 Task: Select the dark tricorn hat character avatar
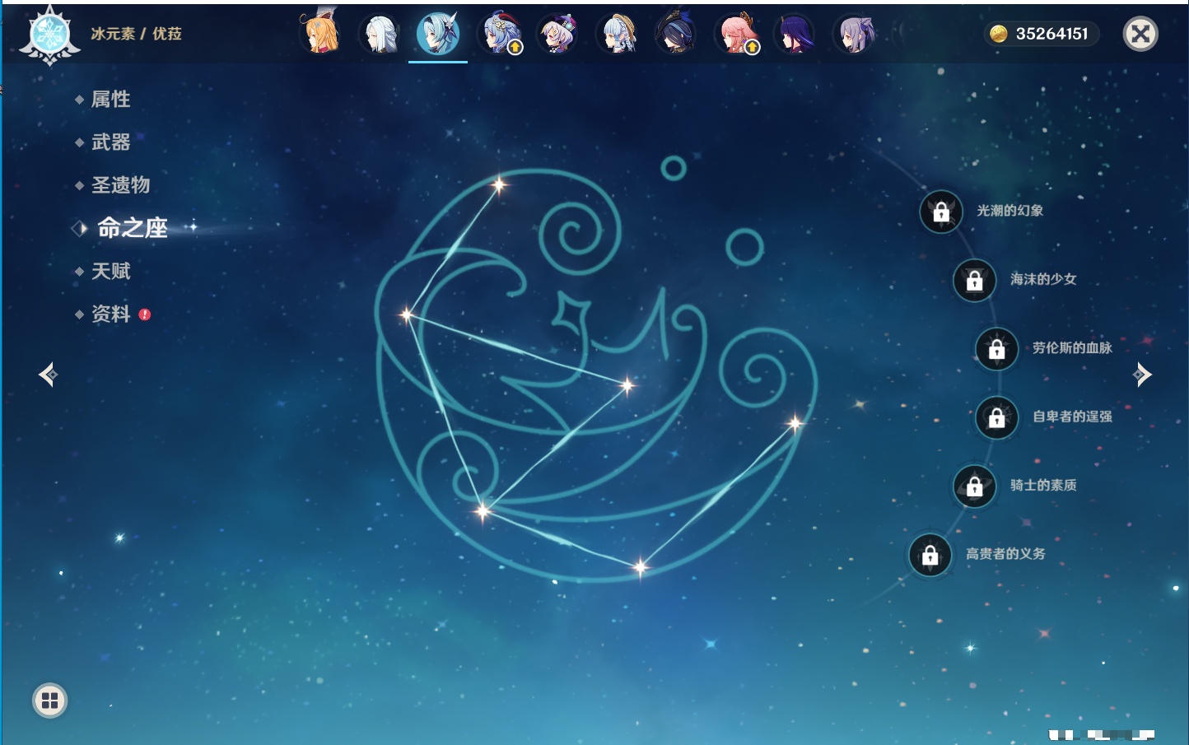(677, 35)
